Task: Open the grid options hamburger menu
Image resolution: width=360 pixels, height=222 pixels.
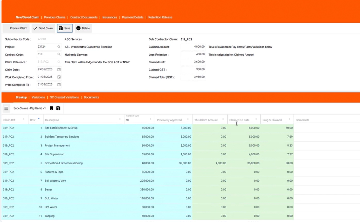Action: [6, 108]
